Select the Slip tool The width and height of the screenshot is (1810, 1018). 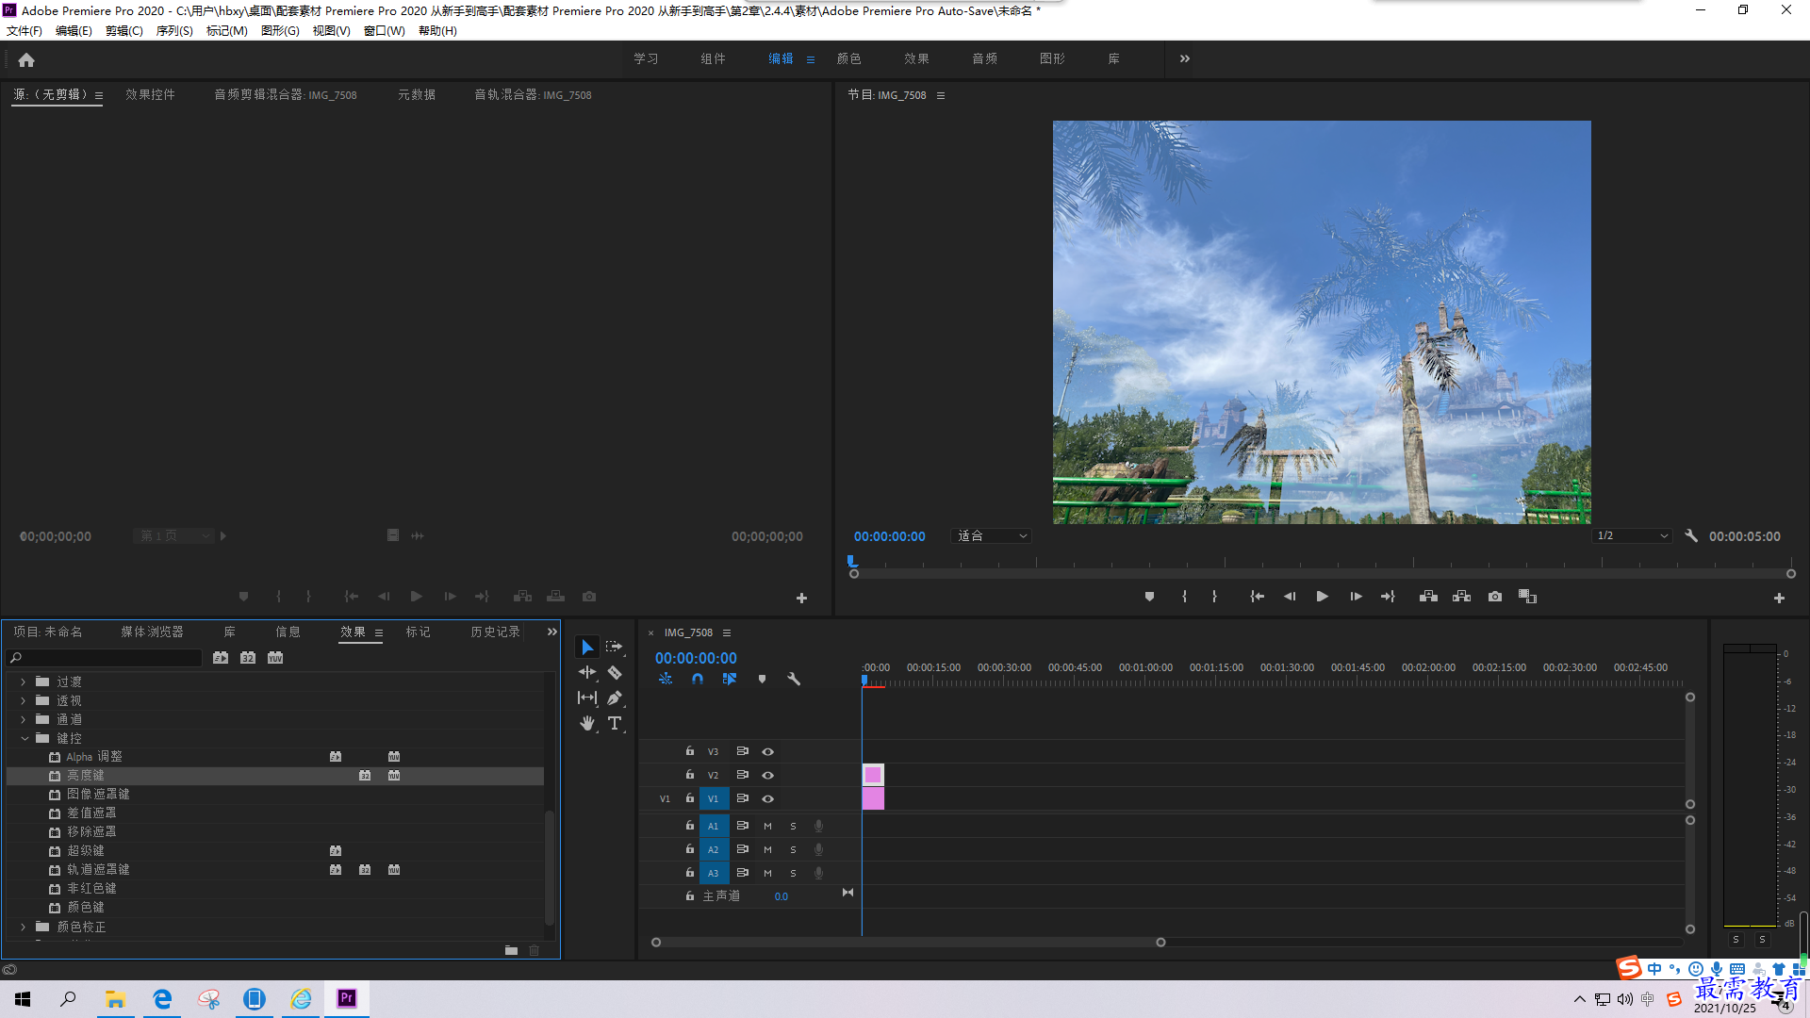point(586,698)
